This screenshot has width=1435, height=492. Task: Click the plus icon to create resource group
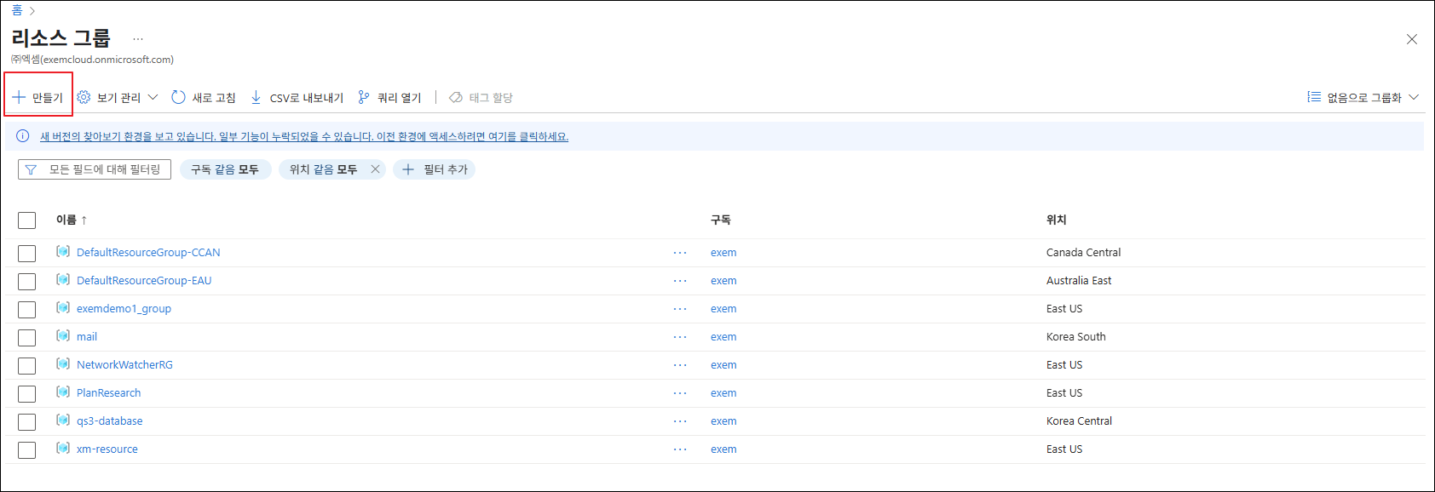(20, 97)
